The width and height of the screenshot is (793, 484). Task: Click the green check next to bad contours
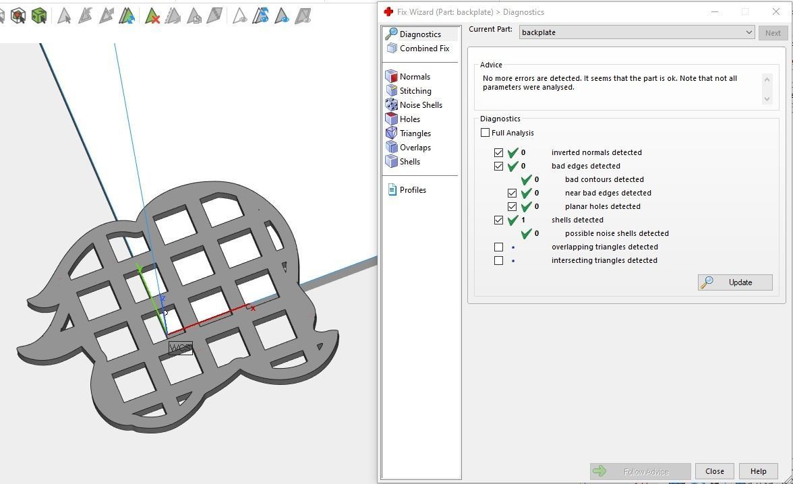(x=527, y=179)
